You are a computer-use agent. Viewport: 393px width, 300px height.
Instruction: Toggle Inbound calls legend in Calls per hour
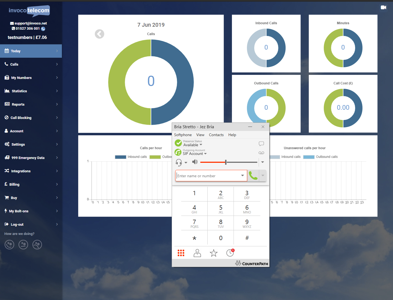pyautogui.click(x=131, y=157)
